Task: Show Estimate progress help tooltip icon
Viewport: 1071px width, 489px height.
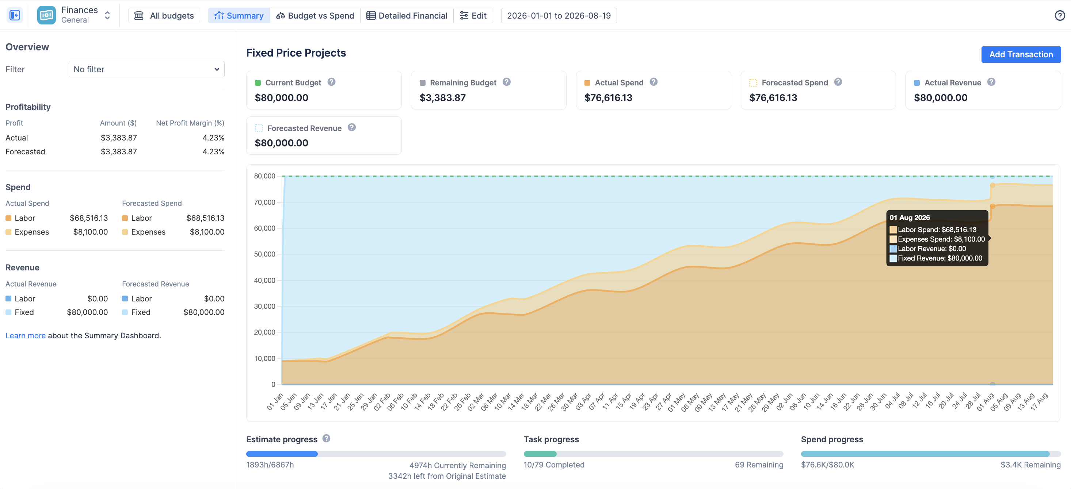Action: coord(326,438)
